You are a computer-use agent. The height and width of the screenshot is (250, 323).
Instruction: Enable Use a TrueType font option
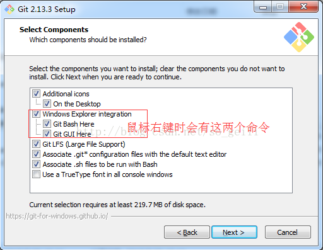click(36, 174)
